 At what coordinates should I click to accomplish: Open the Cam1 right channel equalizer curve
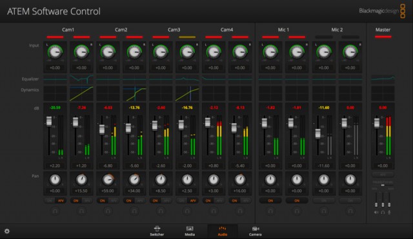pos(81,79)
